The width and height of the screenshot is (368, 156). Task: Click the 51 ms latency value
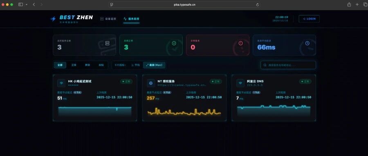click(x=62, y=98)
